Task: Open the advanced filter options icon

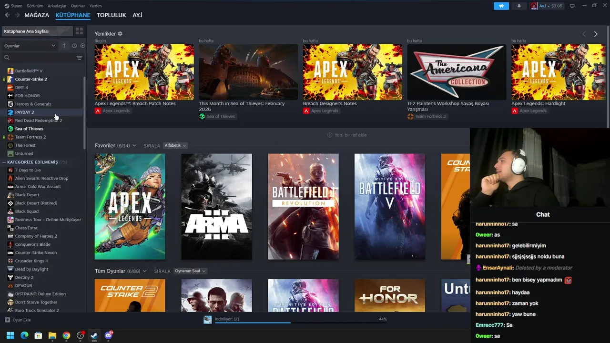Action: [79, 58]
